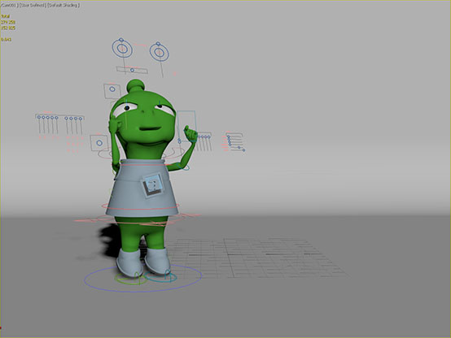Select green foot control ring under left shoe

point(131,279)
